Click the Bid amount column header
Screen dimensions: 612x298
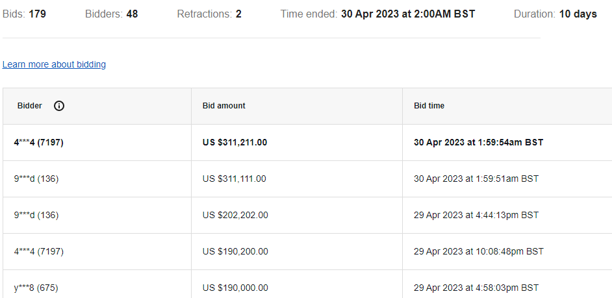click(224, 106)
